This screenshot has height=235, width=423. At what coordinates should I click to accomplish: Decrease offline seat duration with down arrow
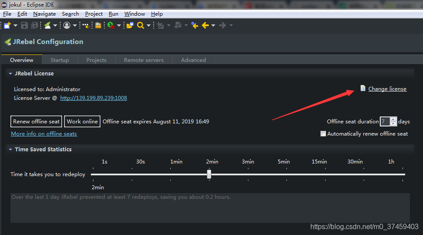393,123
